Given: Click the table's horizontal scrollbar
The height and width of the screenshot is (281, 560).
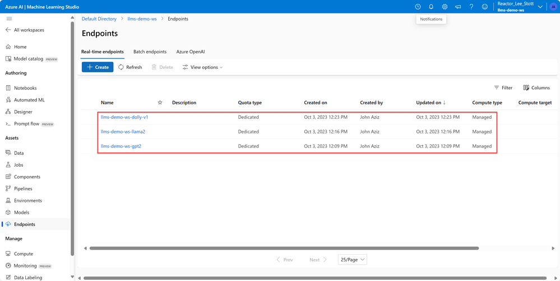Looking at the screenshot, I should click(284, 248).
